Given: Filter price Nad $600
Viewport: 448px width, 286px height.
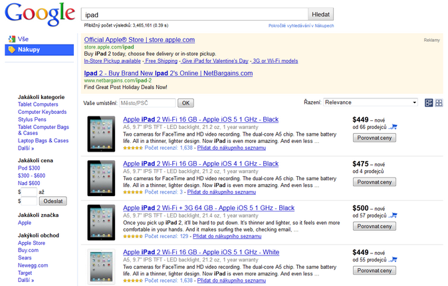Looking at the screenshot, I should pos(29,183).
